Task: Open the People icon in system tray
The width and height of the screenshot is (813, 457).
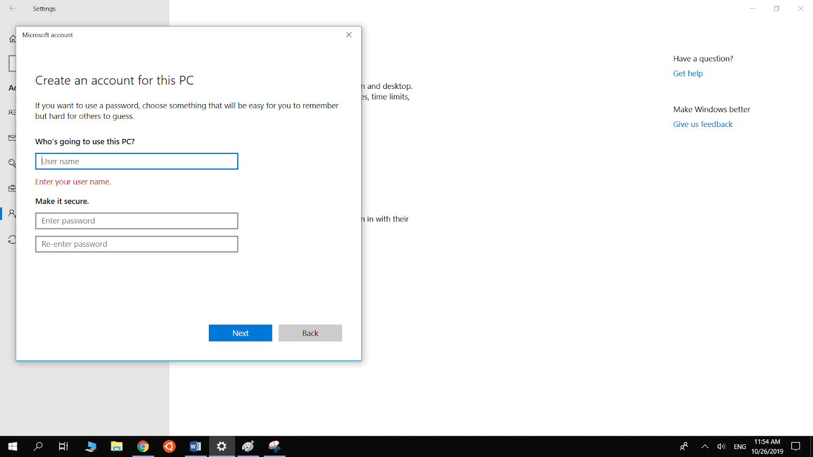Action: point(684,446)
